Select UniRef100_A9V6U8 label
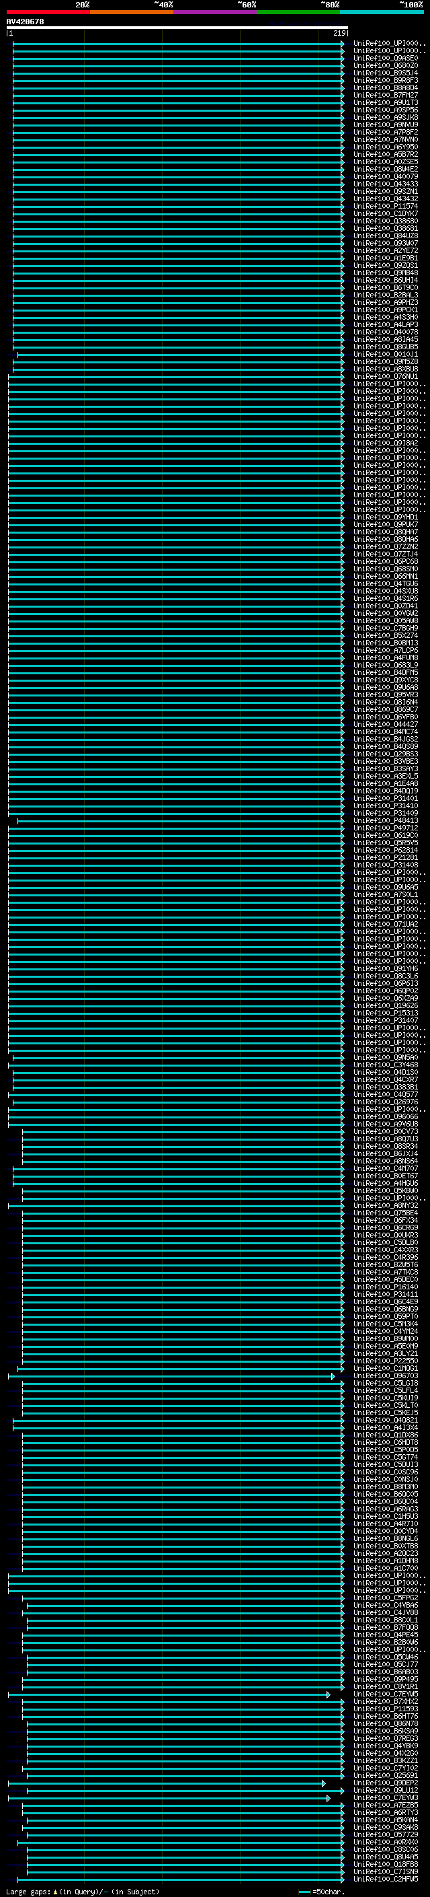Image resolution: width=430 pixels, height=1897 pixels. [x=385, y=1124]
